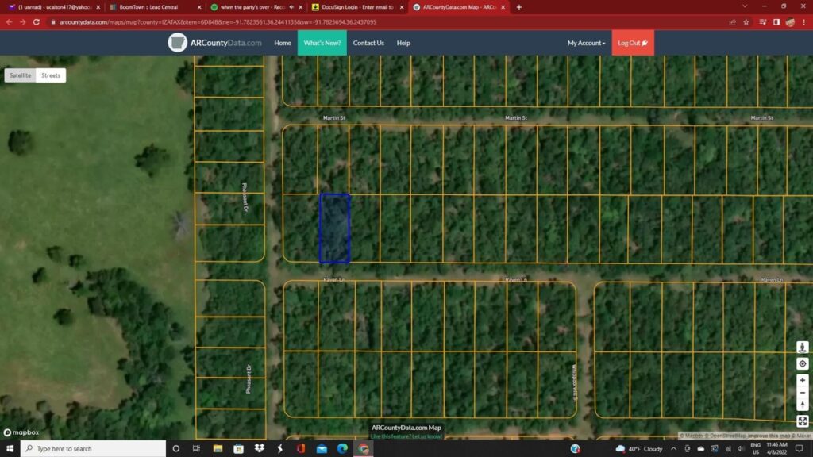Toggle the browser side panel
Image resolution: width=813 pixels, height=457 pixels.
pos(776,22)
